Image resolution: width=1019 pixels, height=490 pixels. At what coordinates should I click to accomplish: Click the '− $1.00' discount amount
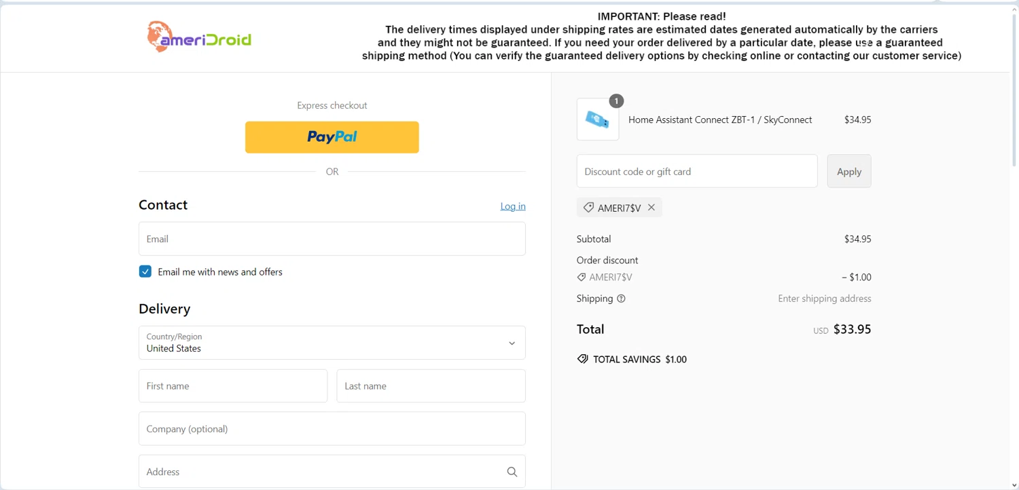click(857, 277)
